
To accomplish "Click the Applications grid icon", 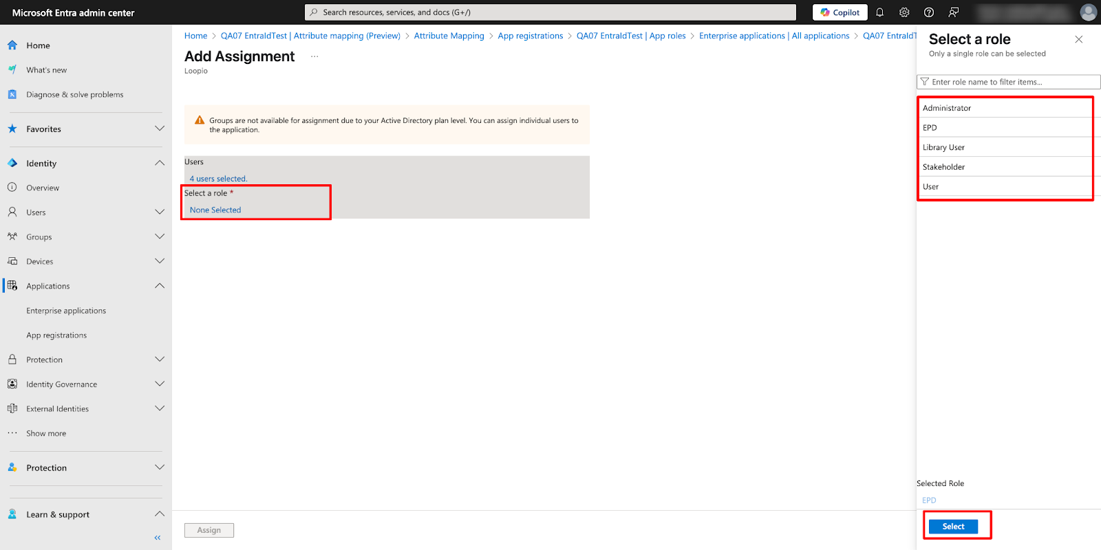I will (x=12, y=286).
